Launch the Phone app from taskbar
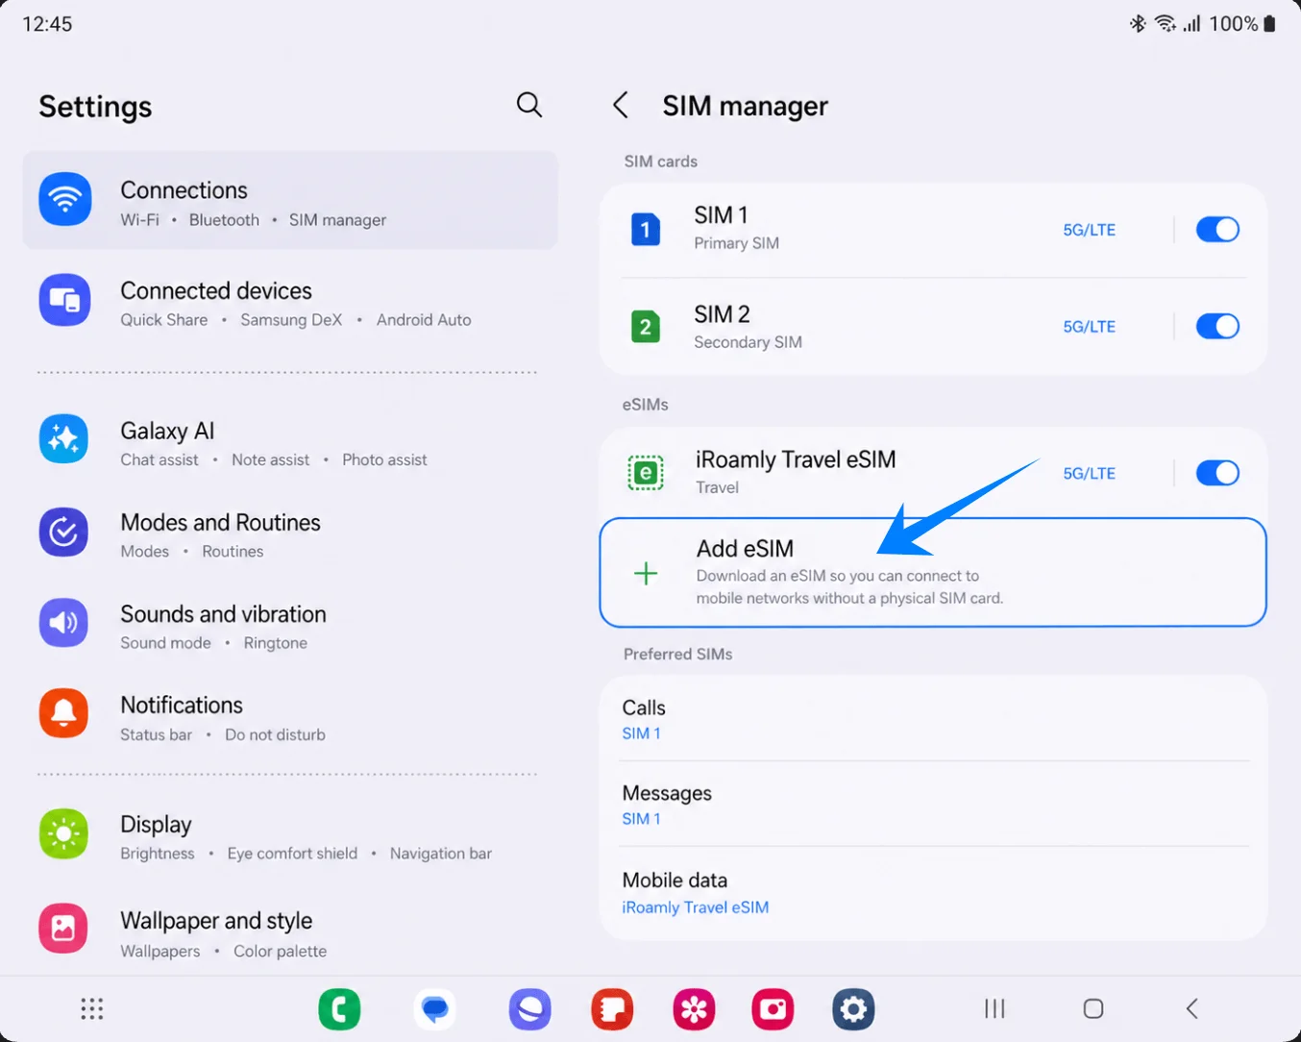Screen dimensions: 1301x1042 (x=339, y=1009)
